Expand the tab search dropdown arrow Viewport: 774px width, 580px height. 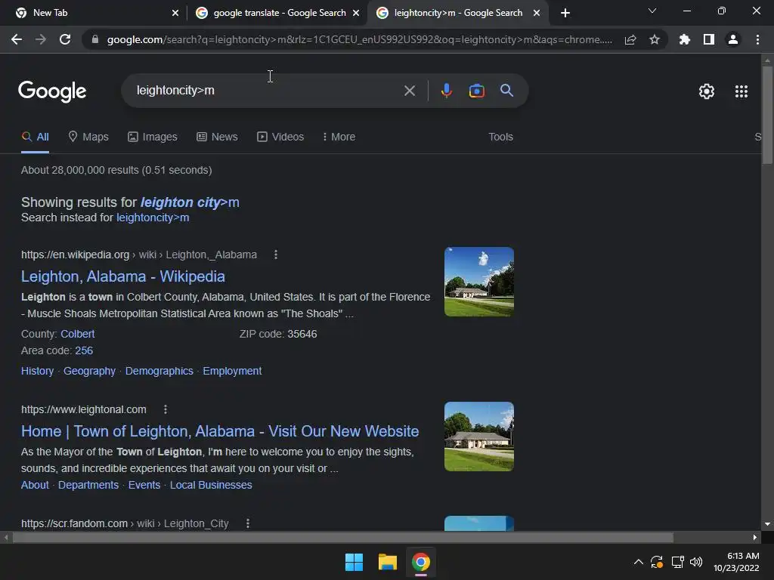point(652,11)
